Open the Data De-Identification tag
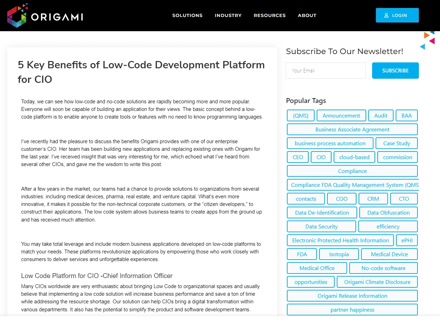Viewport: 440px width, 321px height. click(322, 212)
